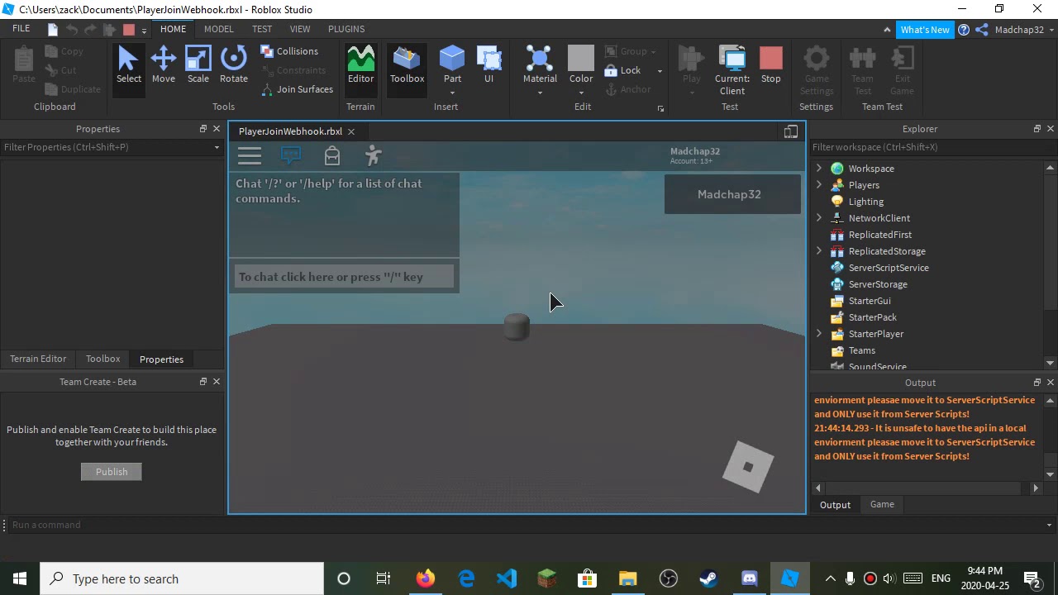Screen dimensions: 1058x595
Task: Select StarterGui in Explorer
Action: 870,301
